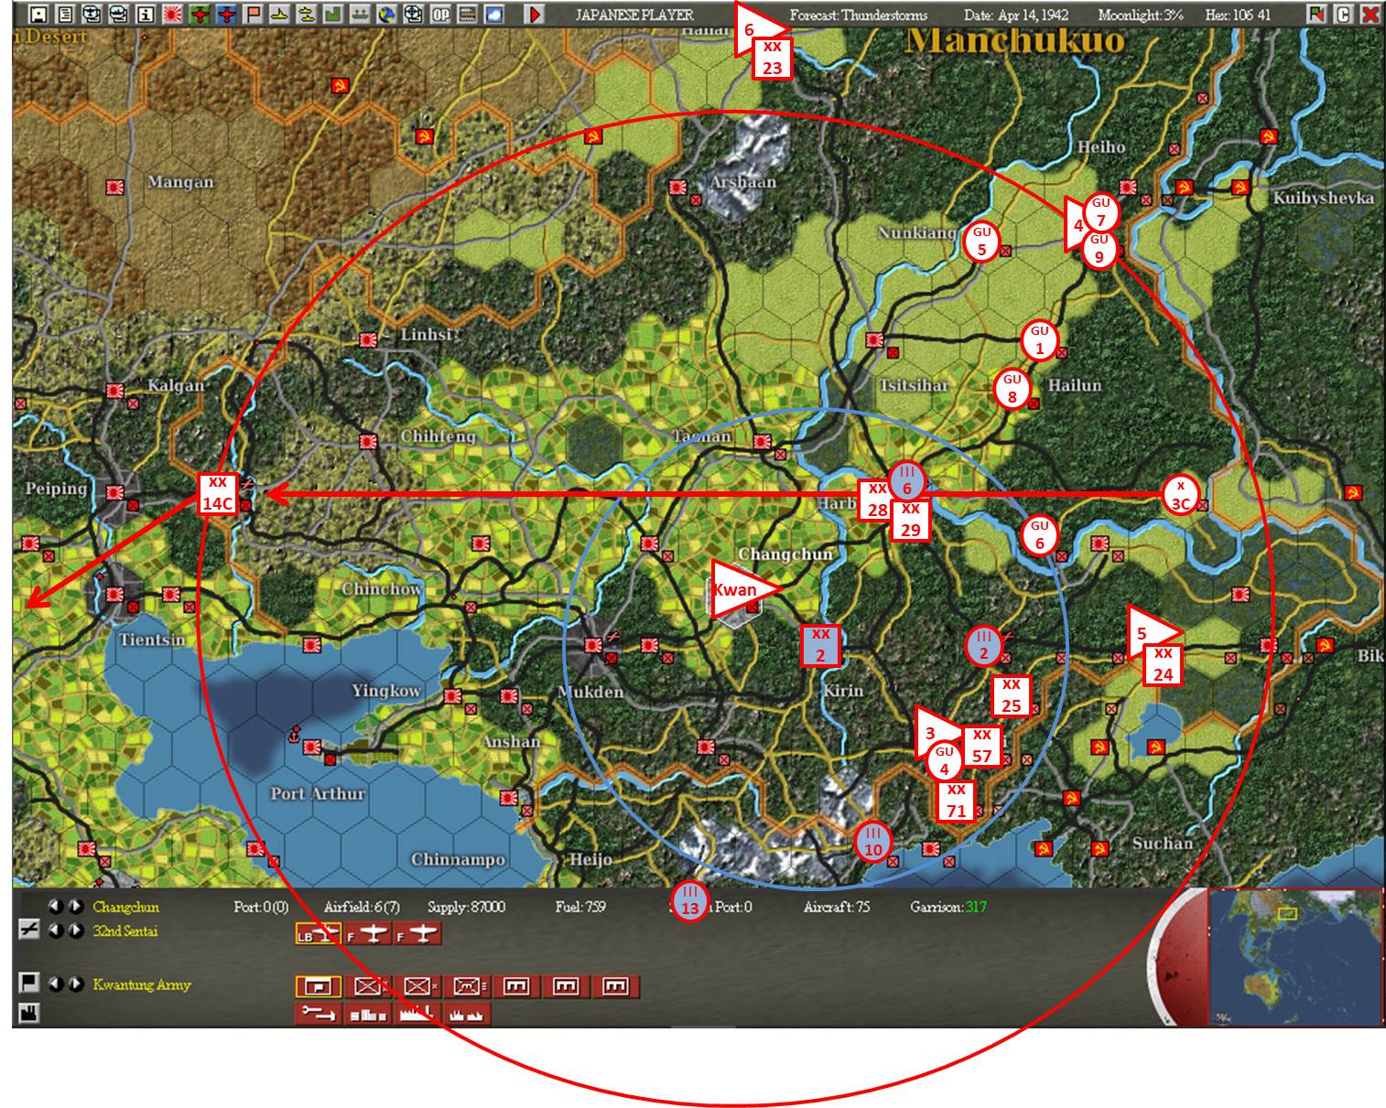Click the Rising Sun flag toolbar icon
The height and width of the screenshot is (1108, 1386).
point(171,14)
